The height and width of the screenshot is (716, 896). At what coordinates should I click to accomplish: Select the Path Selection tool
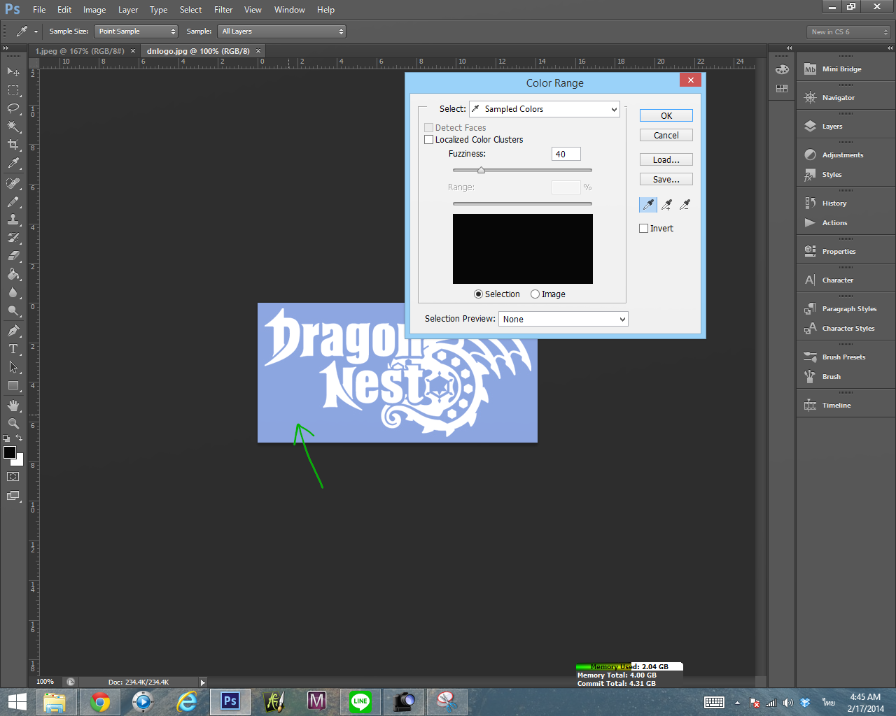(x=13, y=366)
